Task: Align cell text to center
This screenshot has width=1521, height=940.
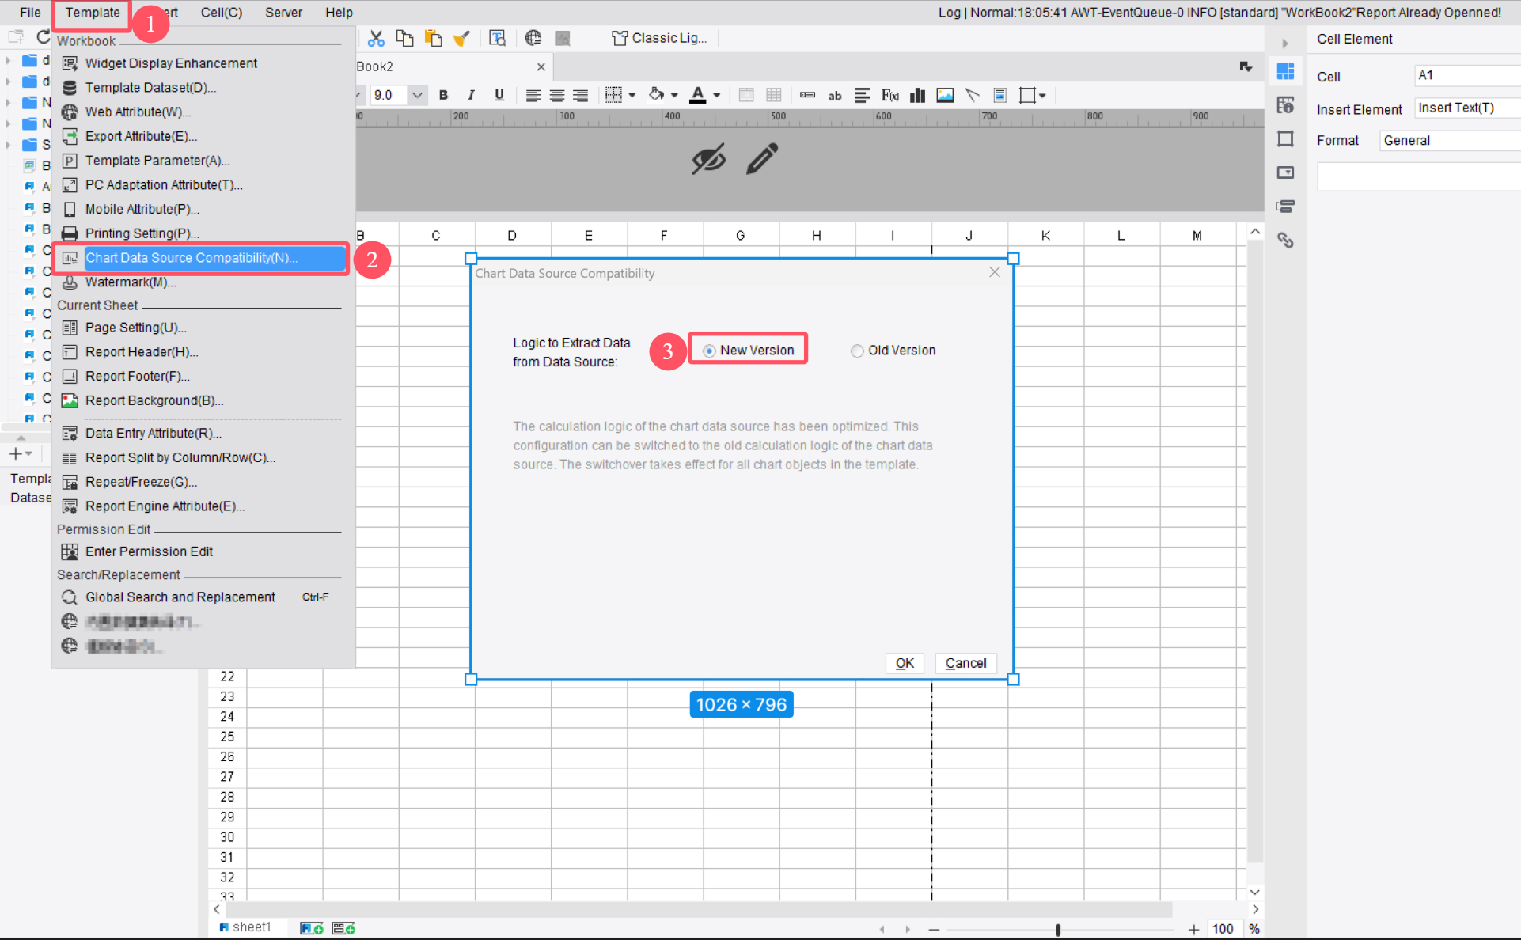Action: 557,96
